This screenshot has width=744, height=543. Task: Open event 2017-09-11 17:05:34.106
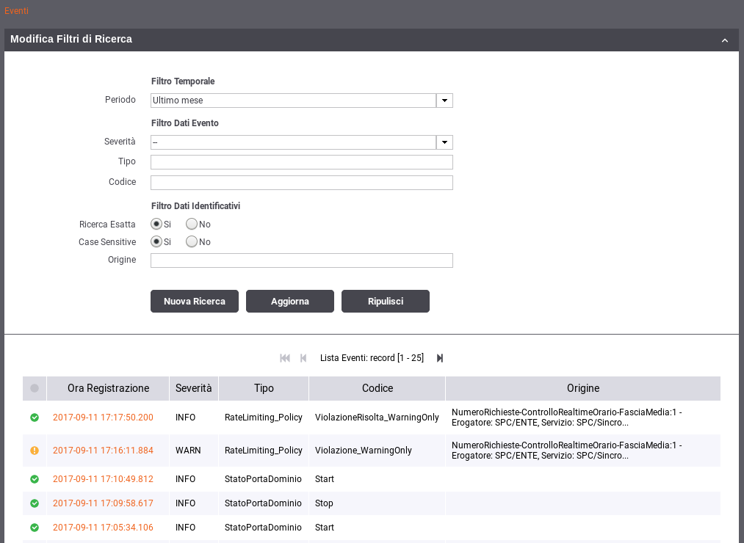(103, 528)
